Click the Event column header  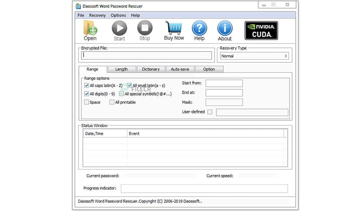206,133
